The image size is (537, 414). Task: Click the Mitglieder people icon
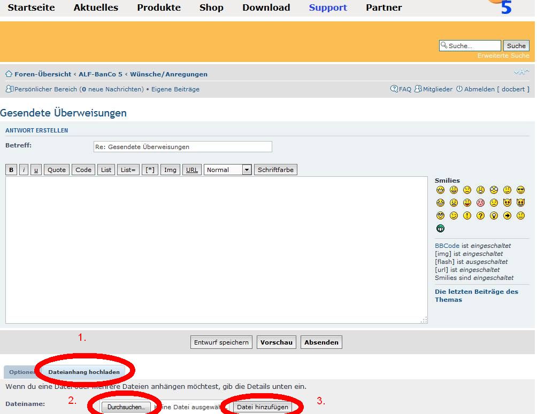click(418, 89)
